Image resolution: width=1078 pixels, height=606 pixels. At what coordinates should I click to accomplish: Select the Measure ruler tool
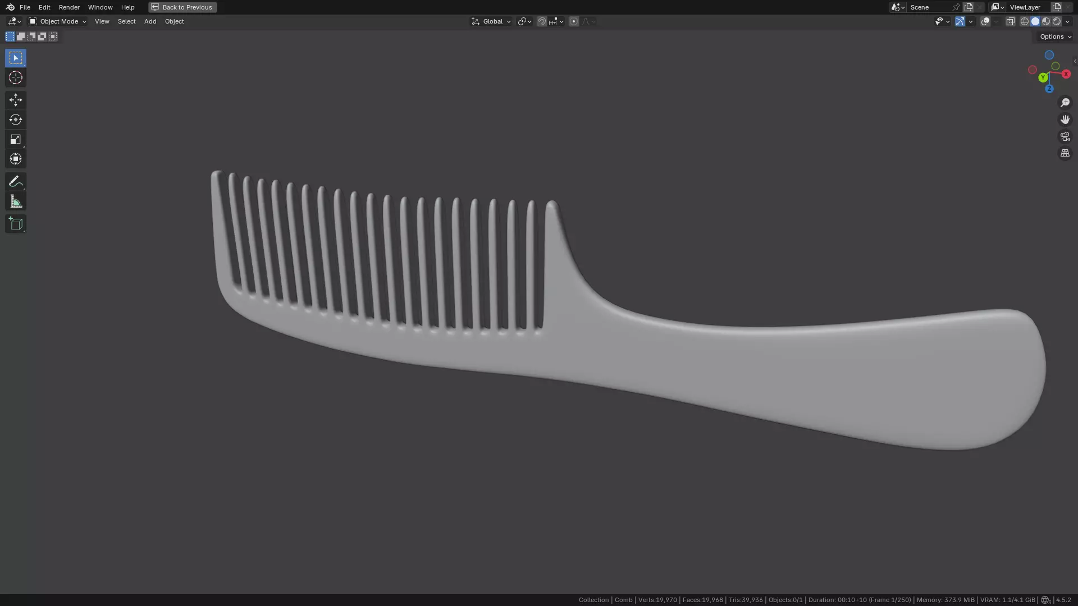(16, 201)
